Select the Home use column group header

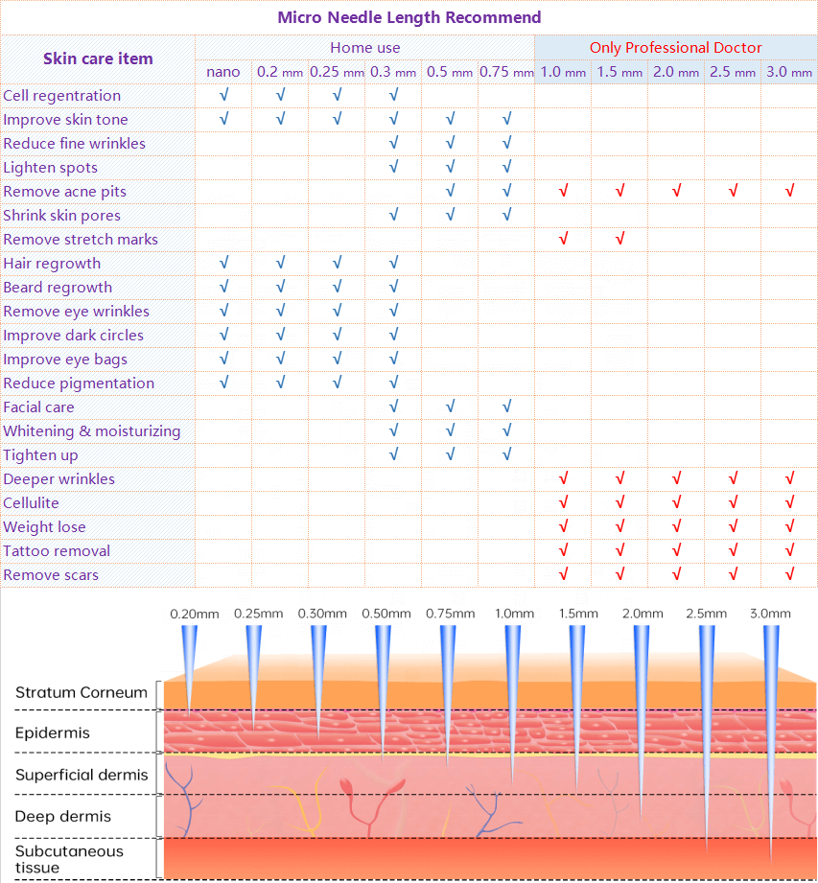364,47
